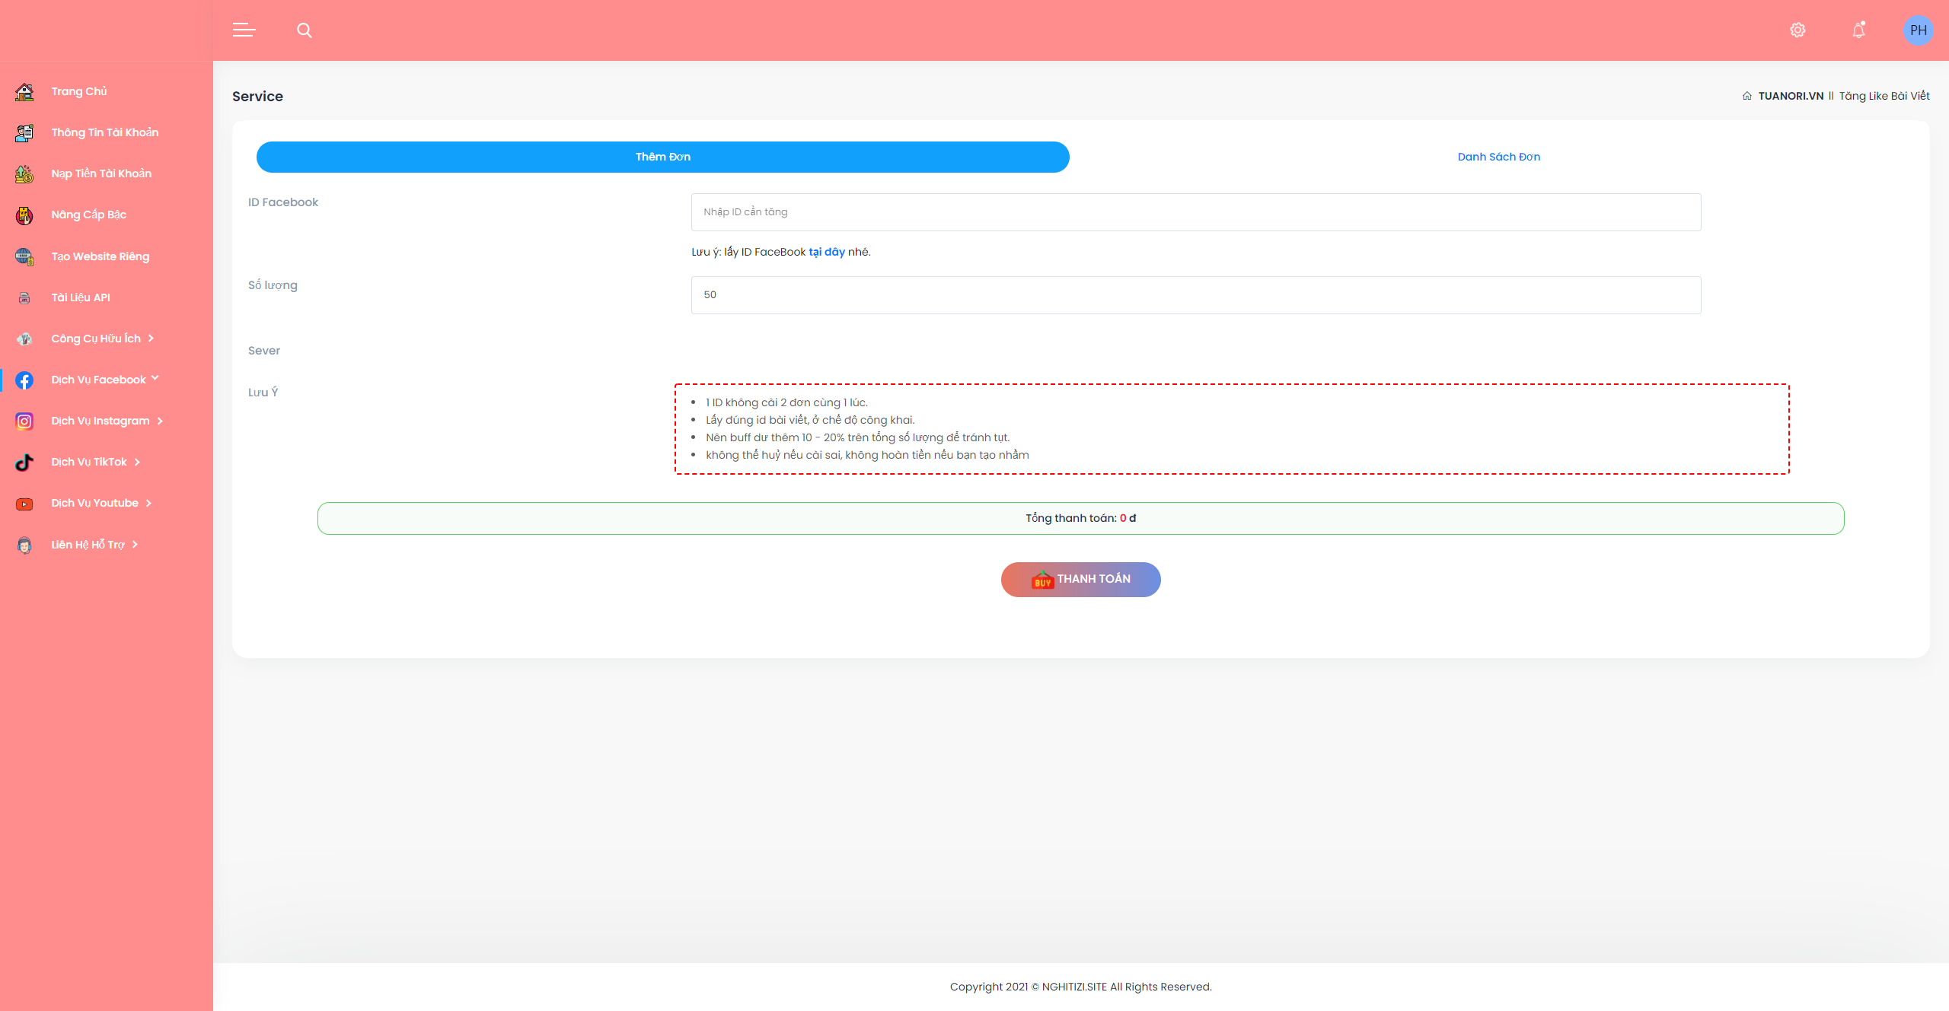Screen dimensions: 1949x1011
Task: Click the home icon in breadcrumb
Action: tap(1746, 96)
